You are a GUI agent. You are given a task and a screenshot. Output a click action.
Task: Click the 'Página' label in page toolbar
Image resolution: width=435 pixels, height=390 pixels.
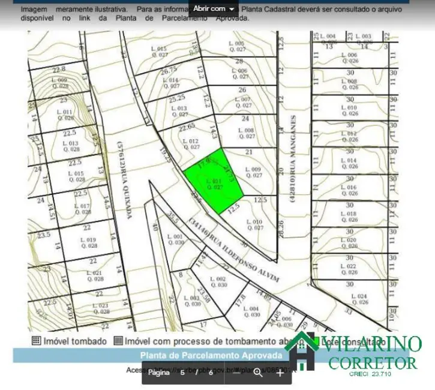click(159, 373)
